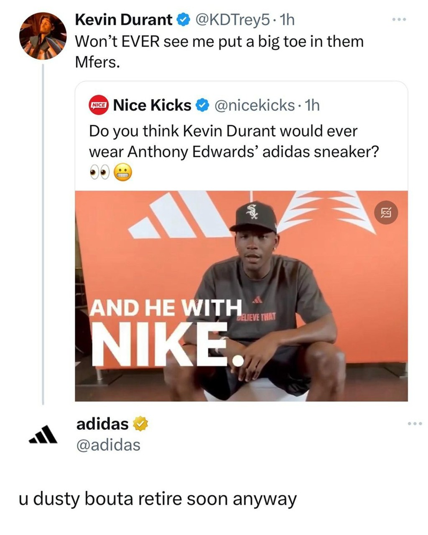Screen dimensions: 428x535
Task: Click the "u dusty bouta retire" reply text
Action: tap(158, 499)
